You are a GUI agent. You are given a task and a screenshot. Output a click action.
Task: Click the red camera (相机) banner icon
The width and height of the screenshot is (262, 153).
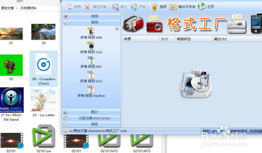(x=154, y=27)
